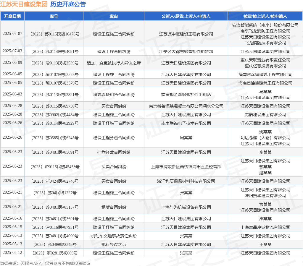Click case number 苏0115民初10476号
The image size is (303, 266).
point(55,34)
